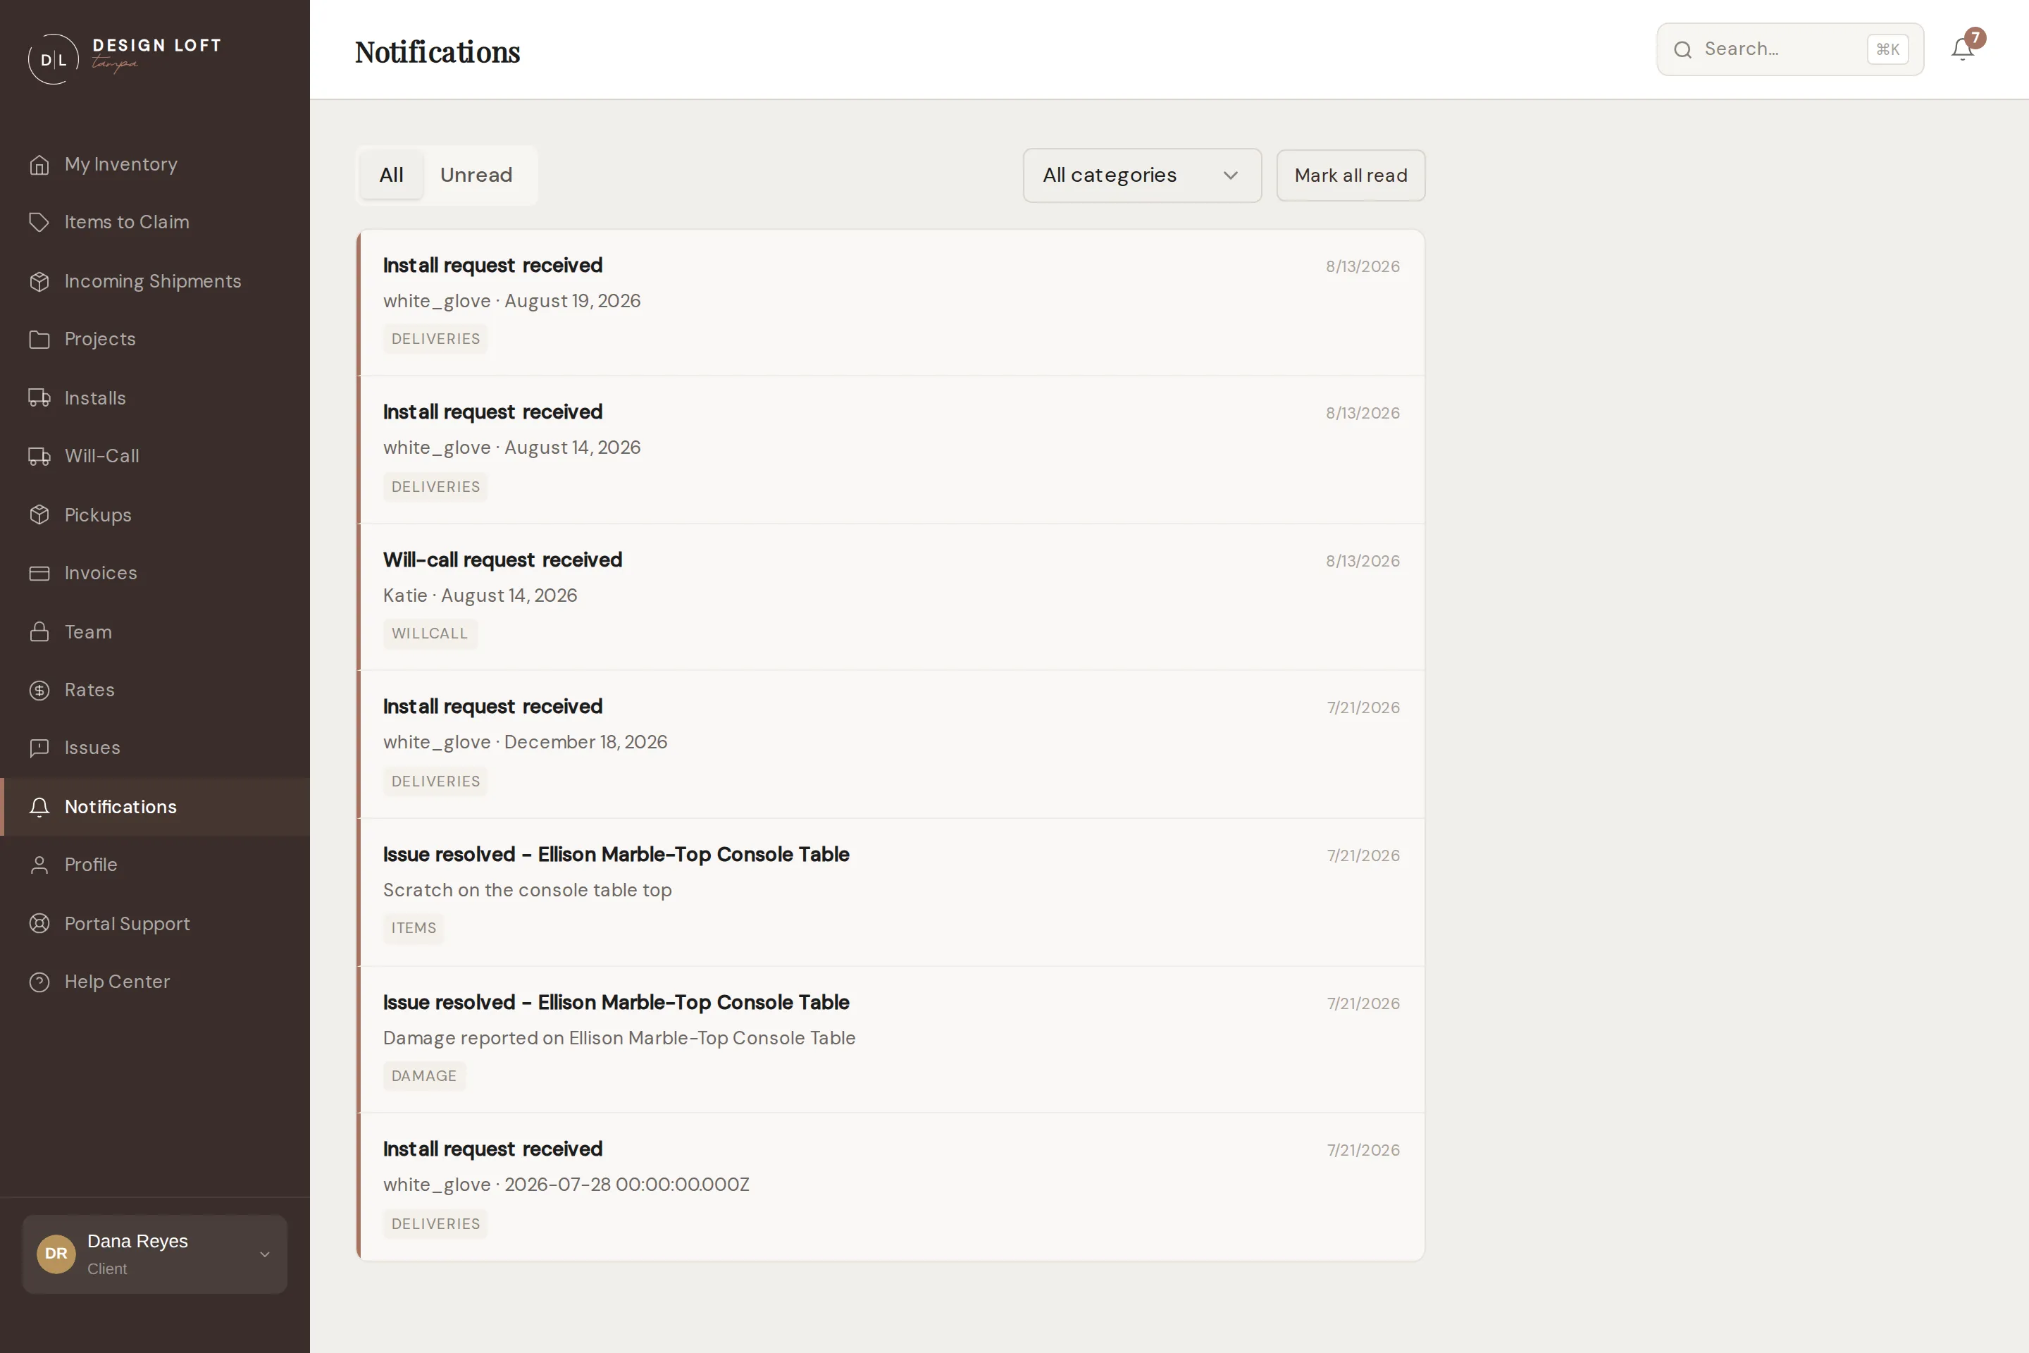The height and width of the screenshot is (1353, 2029).
Task: Click DELIVERIES tag on December 18 notification
Action: point(435,781)
